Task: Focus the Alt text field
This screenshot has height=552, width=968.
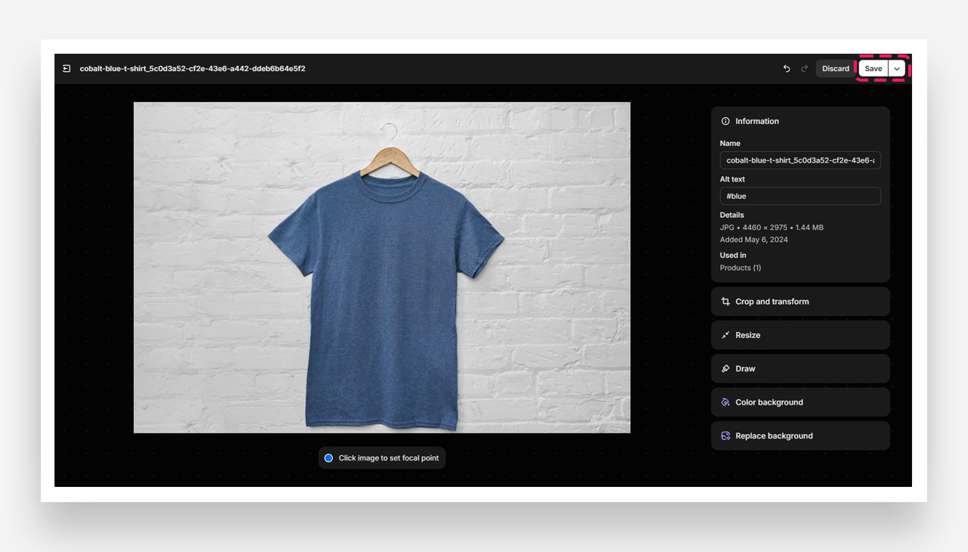Action: (x=800, y=196)
